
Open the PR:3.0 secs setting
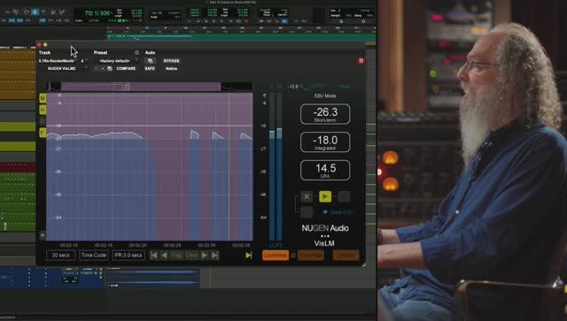pyautogui.click(x=128, y=255)
